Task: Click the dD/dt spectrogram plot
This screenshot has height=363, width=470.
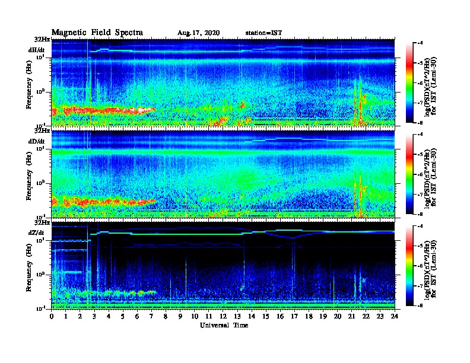Action: (223, 174)
